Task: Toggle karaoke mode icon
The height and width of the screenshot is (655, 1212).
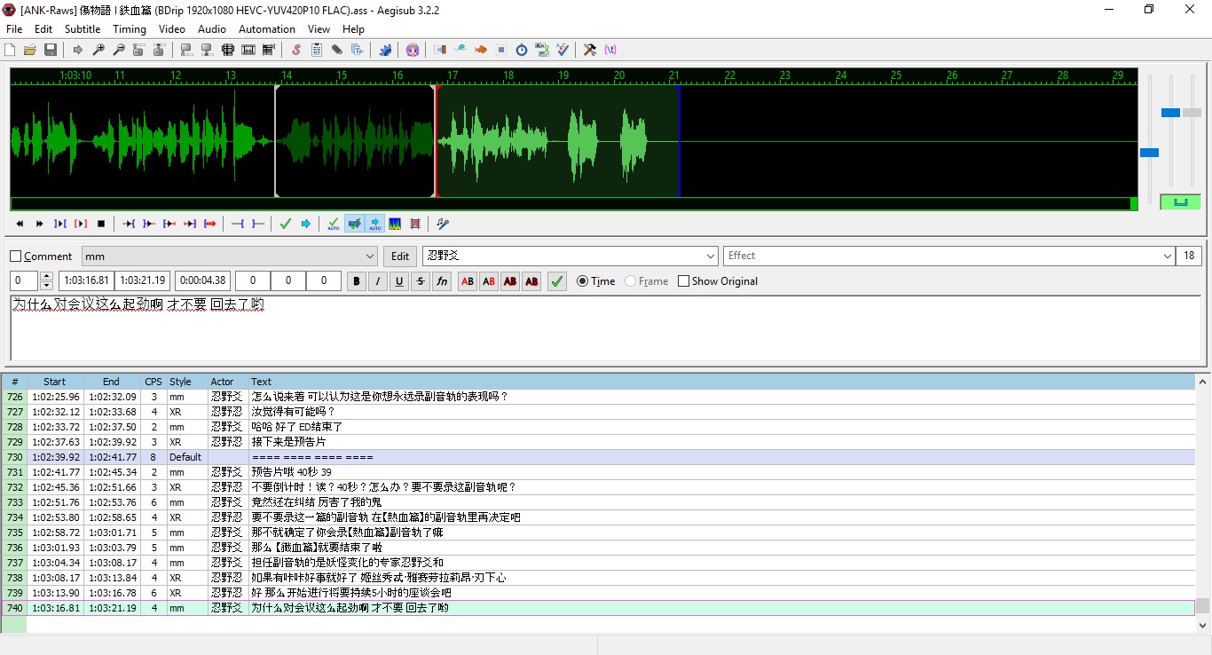Action: tap(443, 224)
